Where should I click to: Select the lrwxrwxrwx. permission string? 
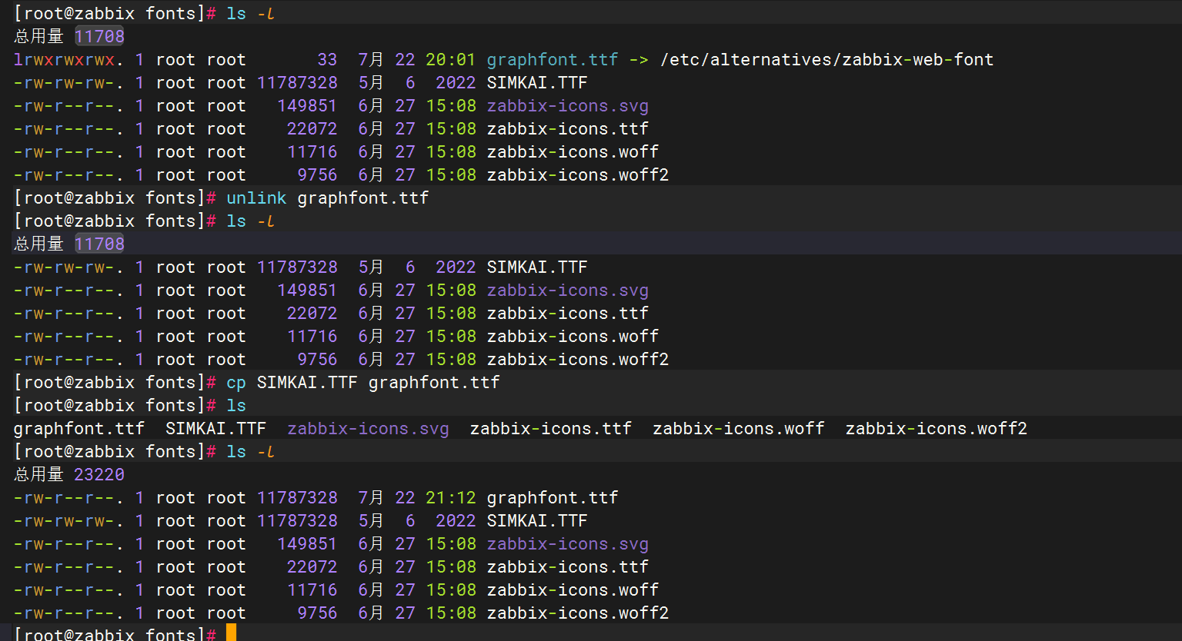[x=68, y=60]
